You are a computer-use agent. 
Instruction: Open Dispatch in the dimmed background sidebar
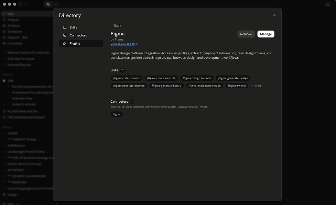click(13, 37)
